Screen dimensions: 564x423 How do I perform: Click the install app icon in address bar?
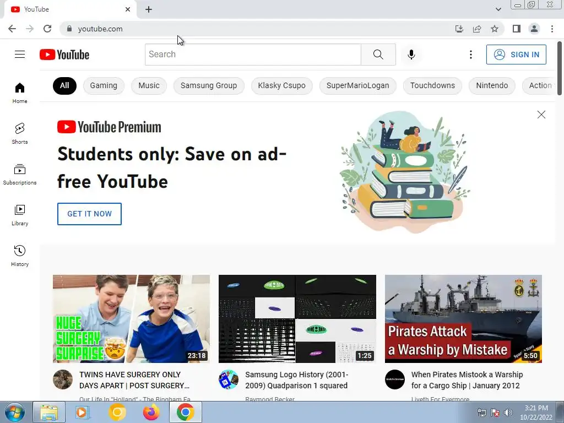click(459, 29)
